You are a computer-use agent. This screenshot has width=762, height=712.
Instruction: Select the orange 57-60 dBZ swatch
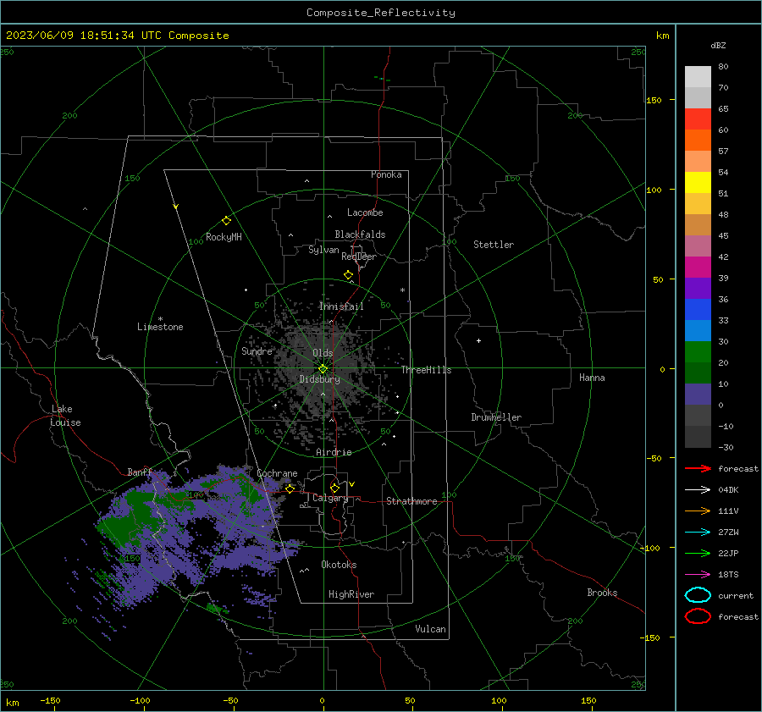[698, 140]
